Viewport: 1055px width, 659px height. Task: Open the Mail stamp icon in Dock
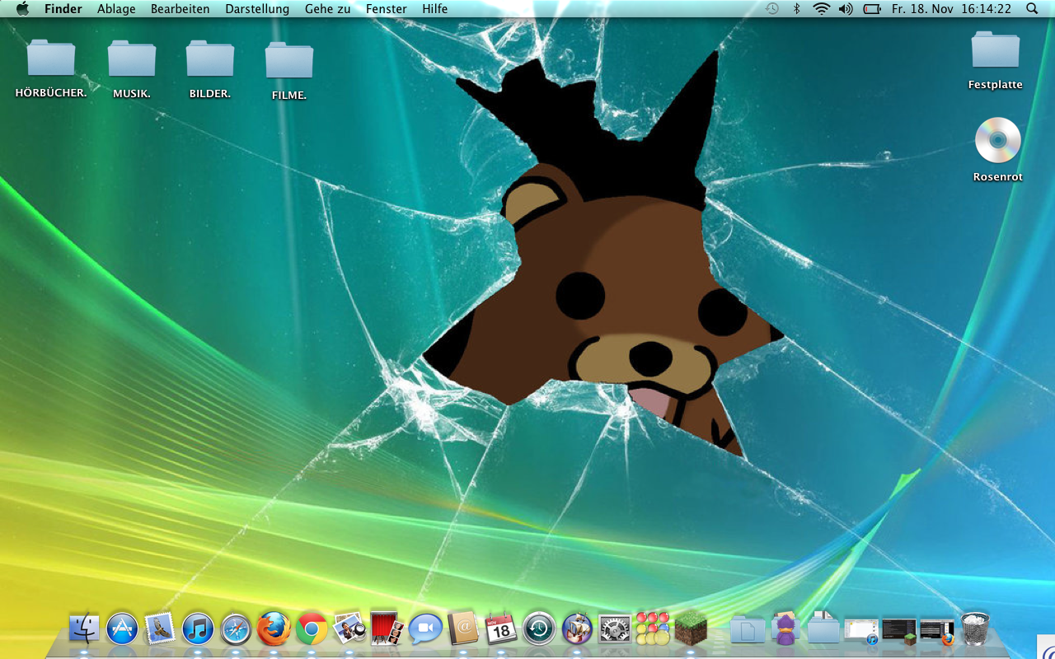click(160, 629)
